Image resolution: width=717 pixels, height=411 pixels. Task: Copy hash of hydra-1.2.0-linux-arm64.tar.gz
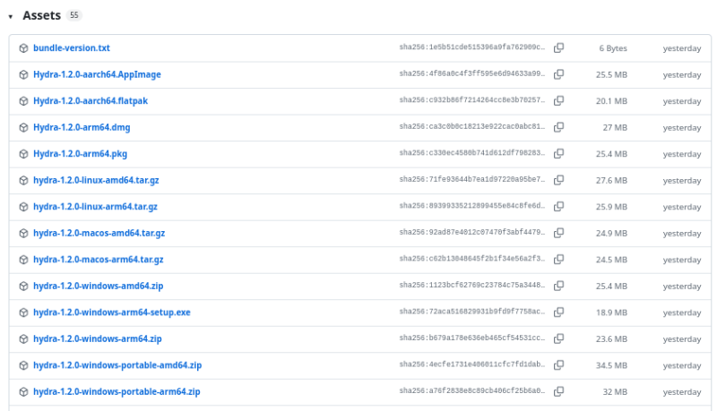pyautogui.click(x=558, y=207)
